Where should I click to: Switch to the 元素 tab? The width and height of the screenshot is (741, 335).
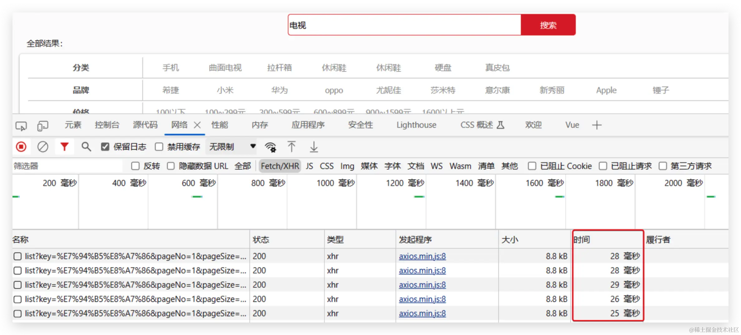[x=73, y=125]
